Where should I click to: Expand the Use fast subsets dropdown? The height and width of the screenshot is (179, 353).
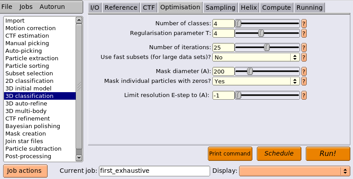pyautogui.click(x=256, y=57)
